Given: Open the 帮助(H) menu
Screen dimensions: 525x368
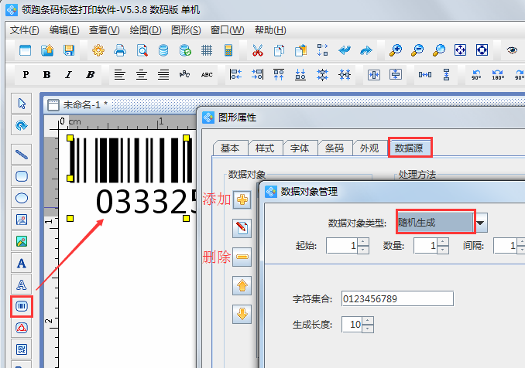Looking at the screenshot, I should click(x=269, y=30).
